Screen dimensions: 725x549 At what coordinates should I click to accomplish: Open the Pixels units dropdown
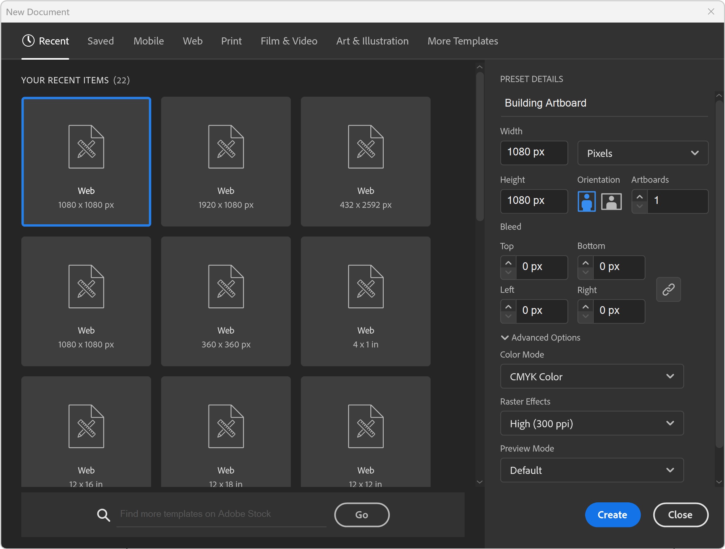click(643, 153)
